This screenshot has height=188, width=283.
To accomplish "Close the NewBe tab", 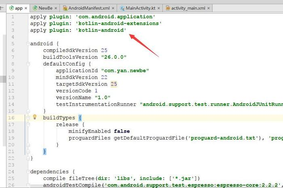I will [56, 8].
